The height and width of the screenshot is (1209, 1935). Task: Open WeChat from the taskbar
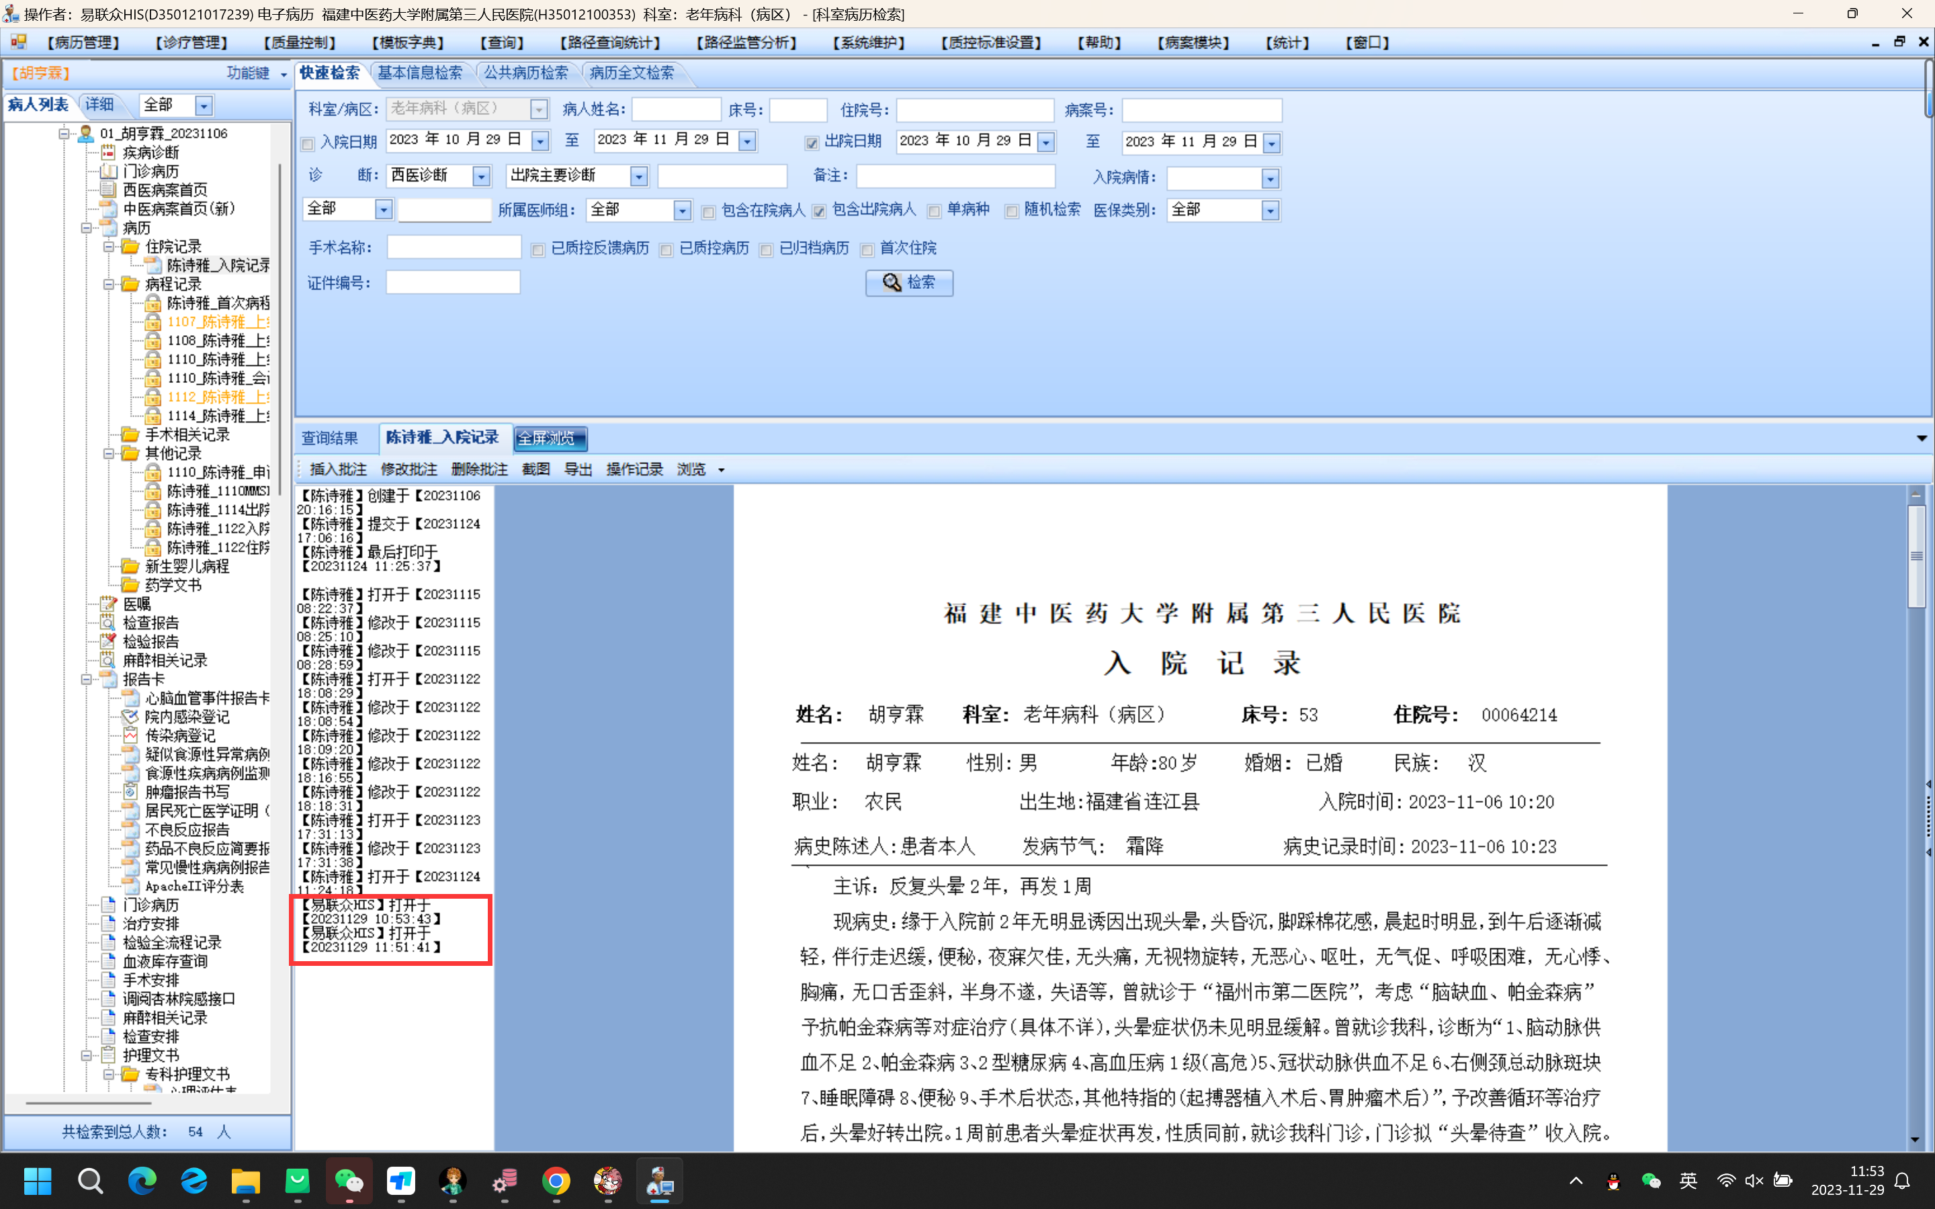point(349,1181)
